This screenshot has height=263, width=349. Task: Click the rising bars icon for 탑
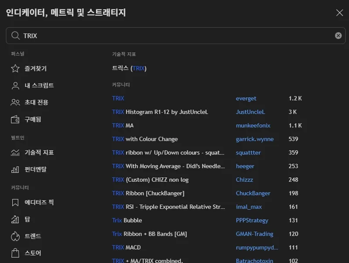[x=15, y=219]
